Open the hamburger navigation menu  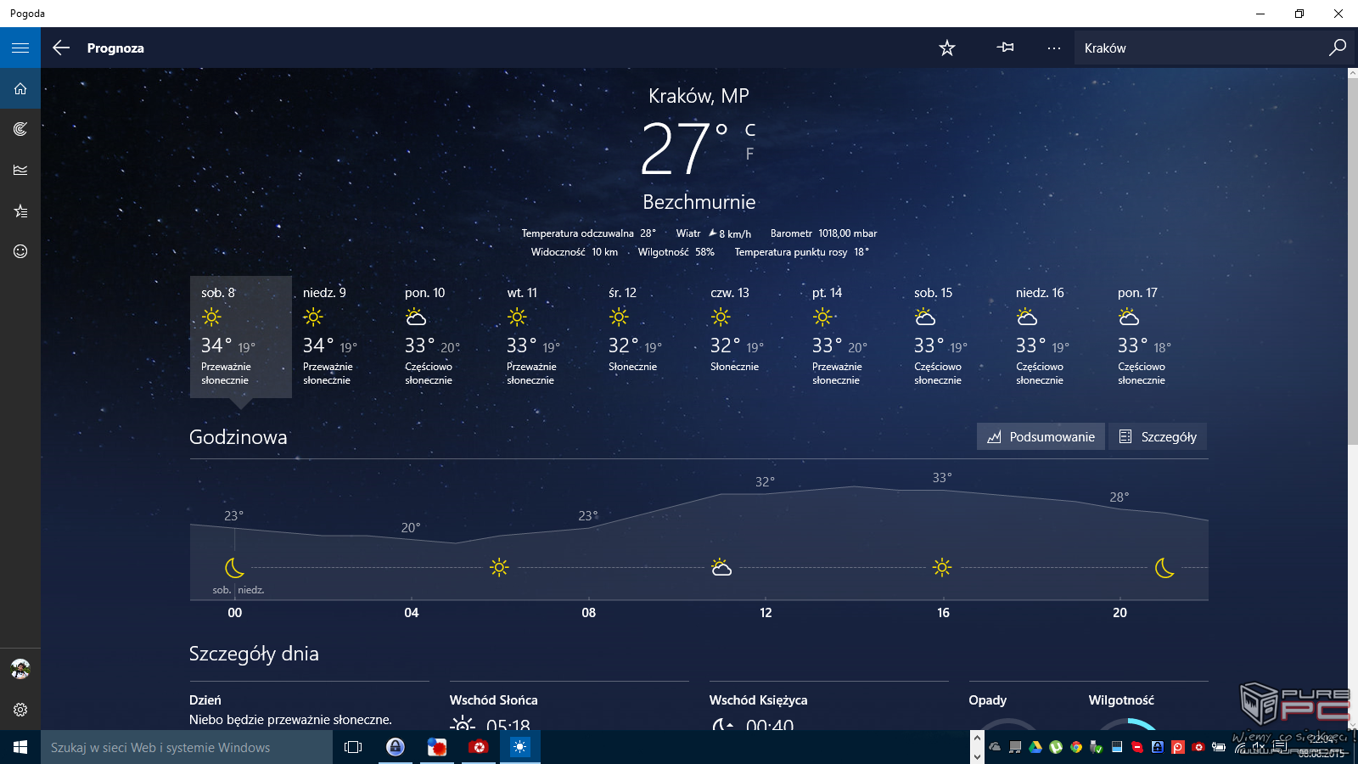(x=20, y=48)
